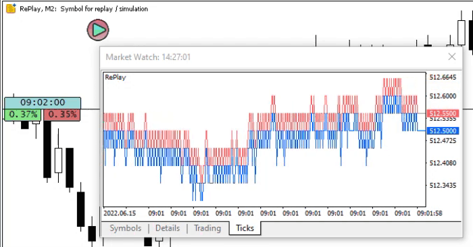Click the green 0.37% indicator
The image size is (473, 247).
[x=23, y=115]
